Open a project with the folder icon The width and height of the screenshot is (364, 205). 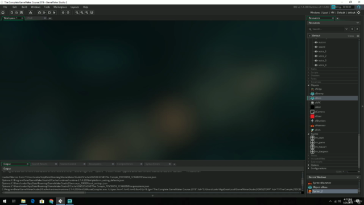pos(16,13)
